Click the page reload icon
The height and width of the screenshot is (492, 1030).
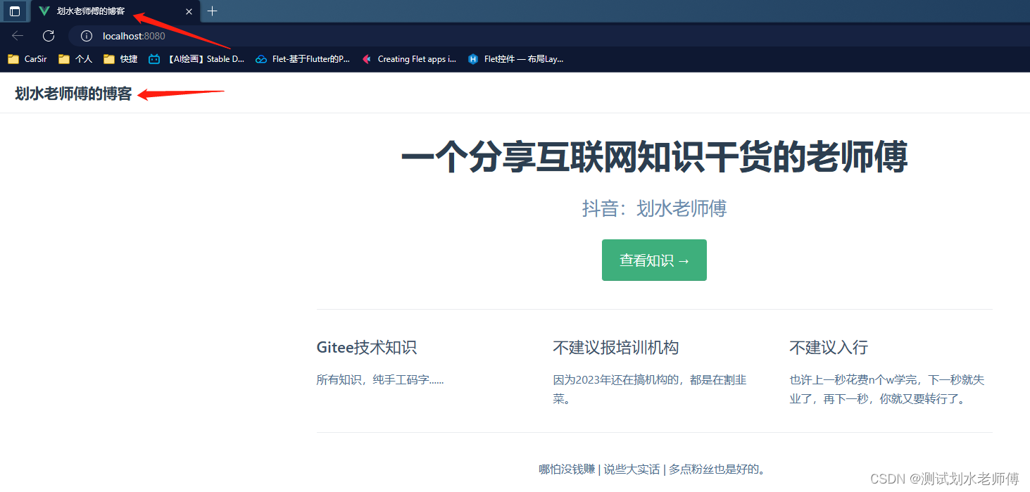click(48, 36)
